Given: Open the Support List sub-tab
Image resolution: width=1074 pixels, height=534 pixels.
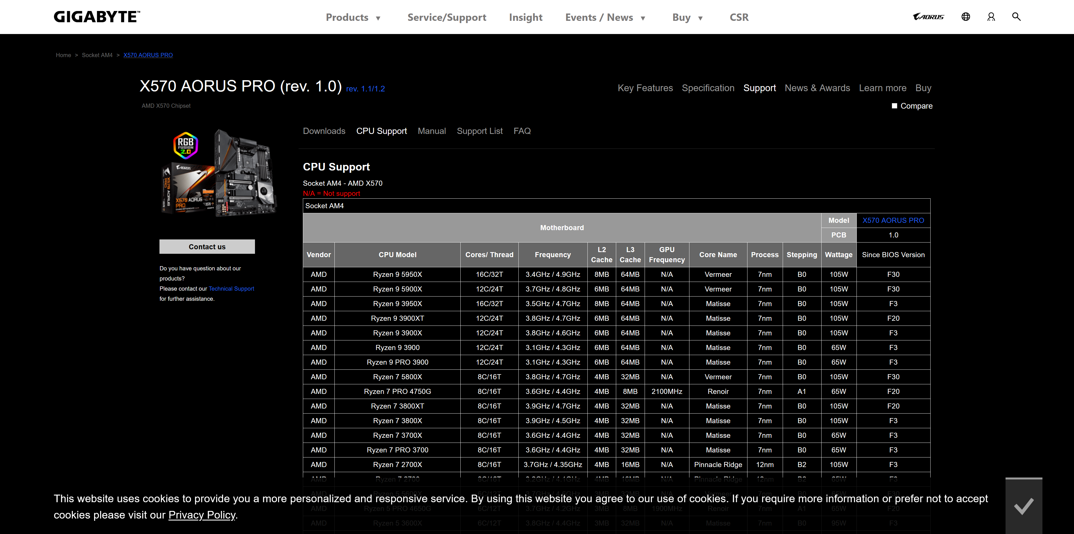Looking at the screenshot, I should (480, 131).
